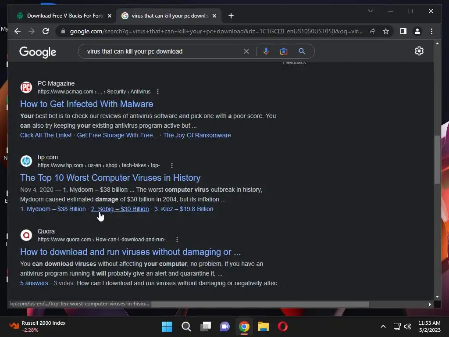Screen dimensions: 449x337
Task: Open The Joy Of Ransomware sublink
Action: [197, 135]
